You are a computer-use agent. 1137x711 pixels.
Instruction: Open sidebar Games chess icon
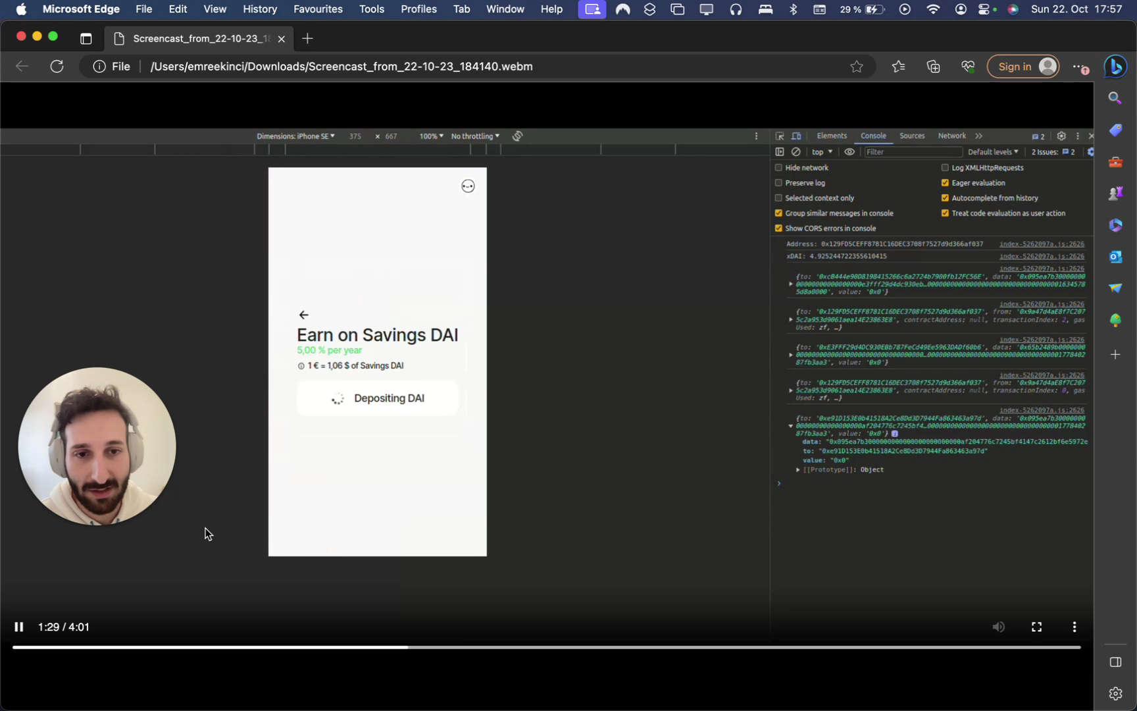click(x=1115, y=194)
